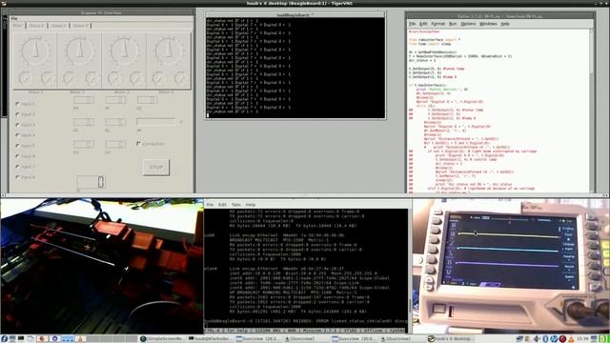Click the Motor 4 large dial

pos(169,50)
